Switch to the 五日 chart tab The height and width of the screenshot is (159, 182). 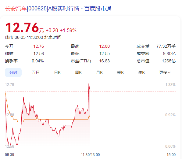tap(35, 72)
